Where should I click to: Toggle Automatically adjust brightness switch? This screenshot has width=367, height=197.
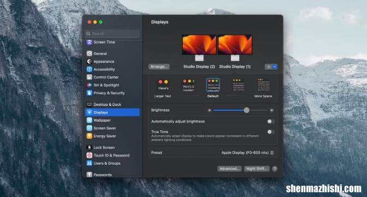(x=271, y=122)
